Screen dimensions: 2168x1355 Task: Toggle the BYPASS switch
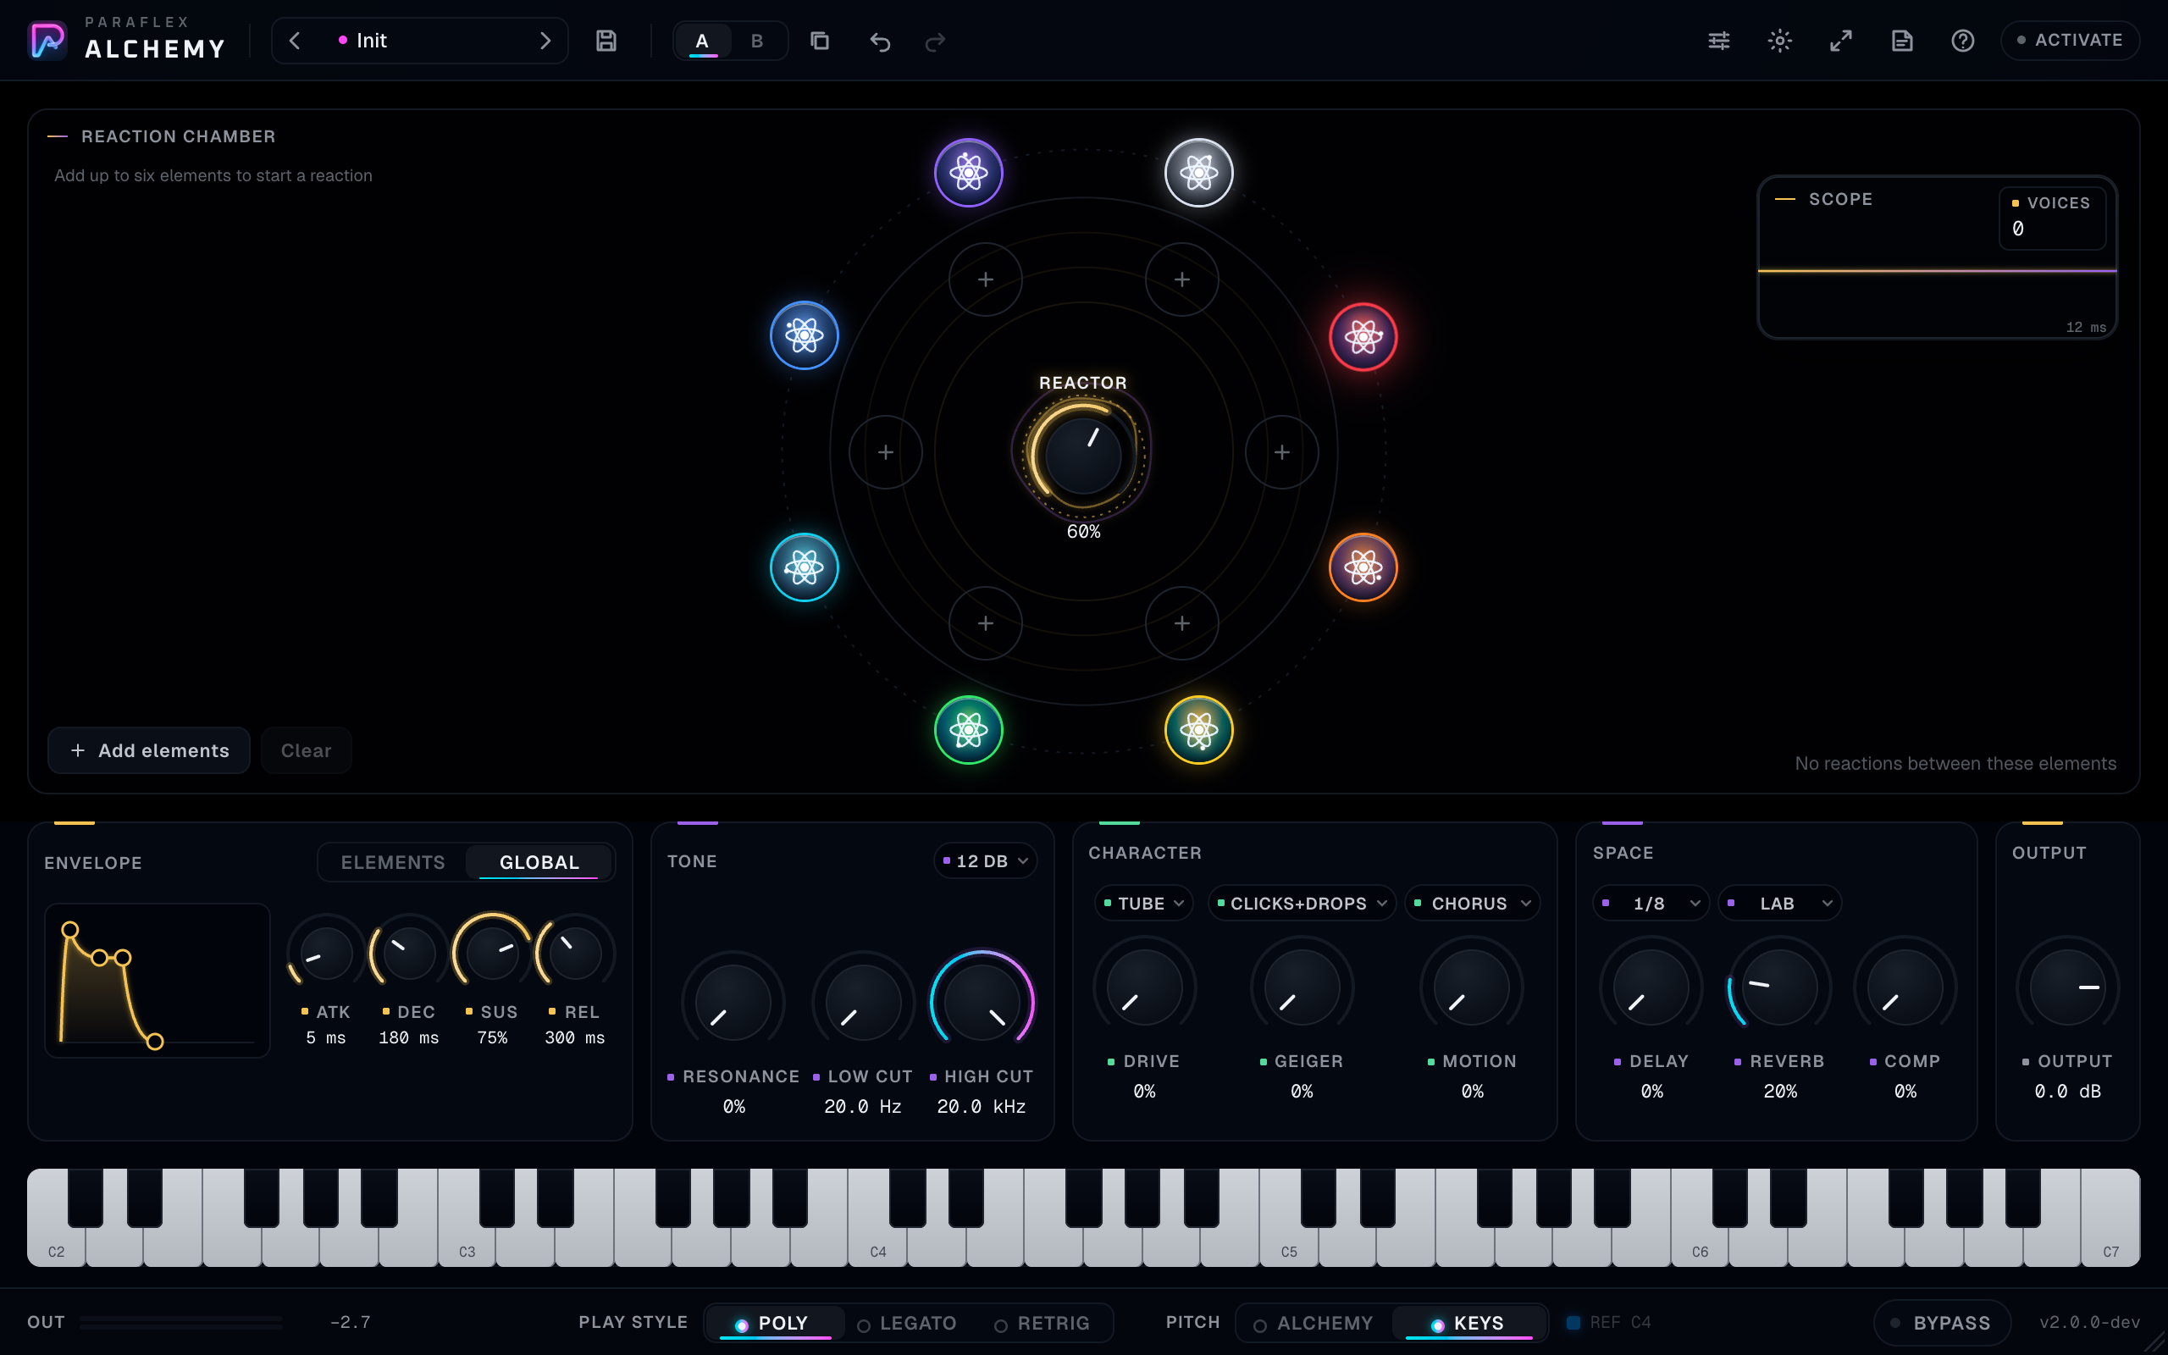point(1941,1323)
